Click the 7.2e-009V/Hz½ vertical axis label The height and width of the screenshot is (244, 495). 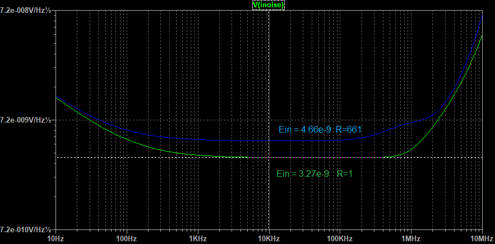(x=26, y=120)
